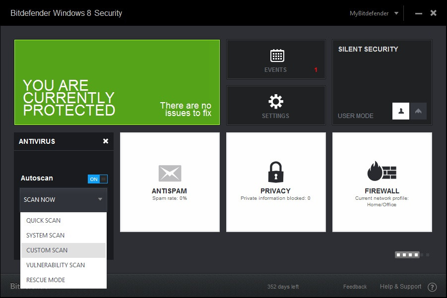Select Rescue Mode from the menu

pyautogui.click(x=64, y=280)
